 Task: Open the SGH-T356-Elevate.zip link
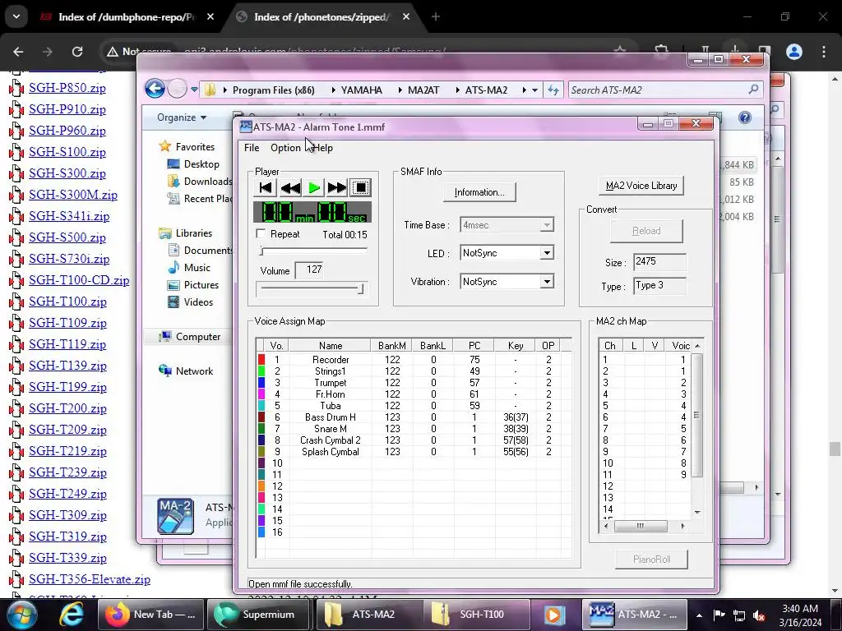click(x=90, y=579)
